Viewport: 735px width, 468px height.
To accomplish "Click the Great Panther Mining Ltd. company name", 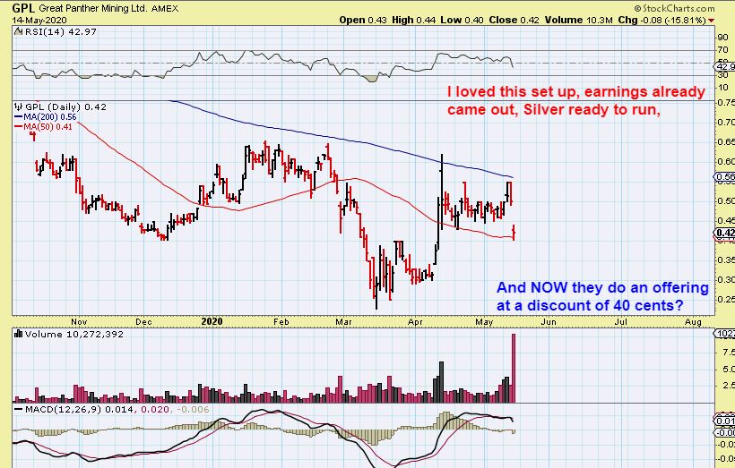I will pos(93,8).
